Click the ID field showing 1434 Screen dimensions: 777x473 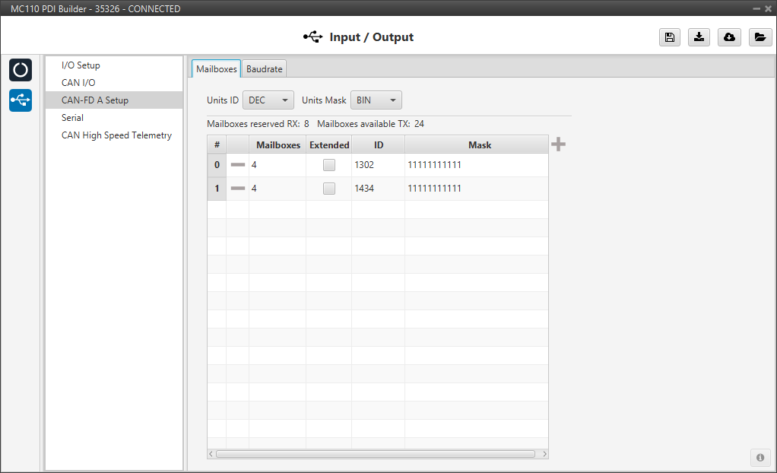point(377,189)
